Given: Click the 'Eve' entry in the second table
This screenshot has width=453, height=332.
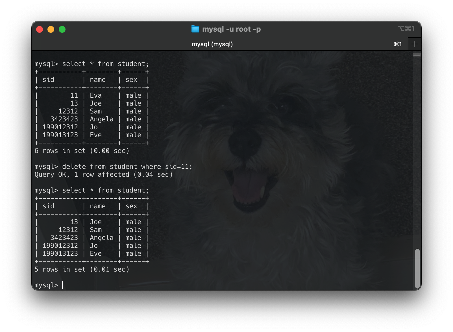Looking at the screenshot, I should pyautogui.click(x=96, y=254).
